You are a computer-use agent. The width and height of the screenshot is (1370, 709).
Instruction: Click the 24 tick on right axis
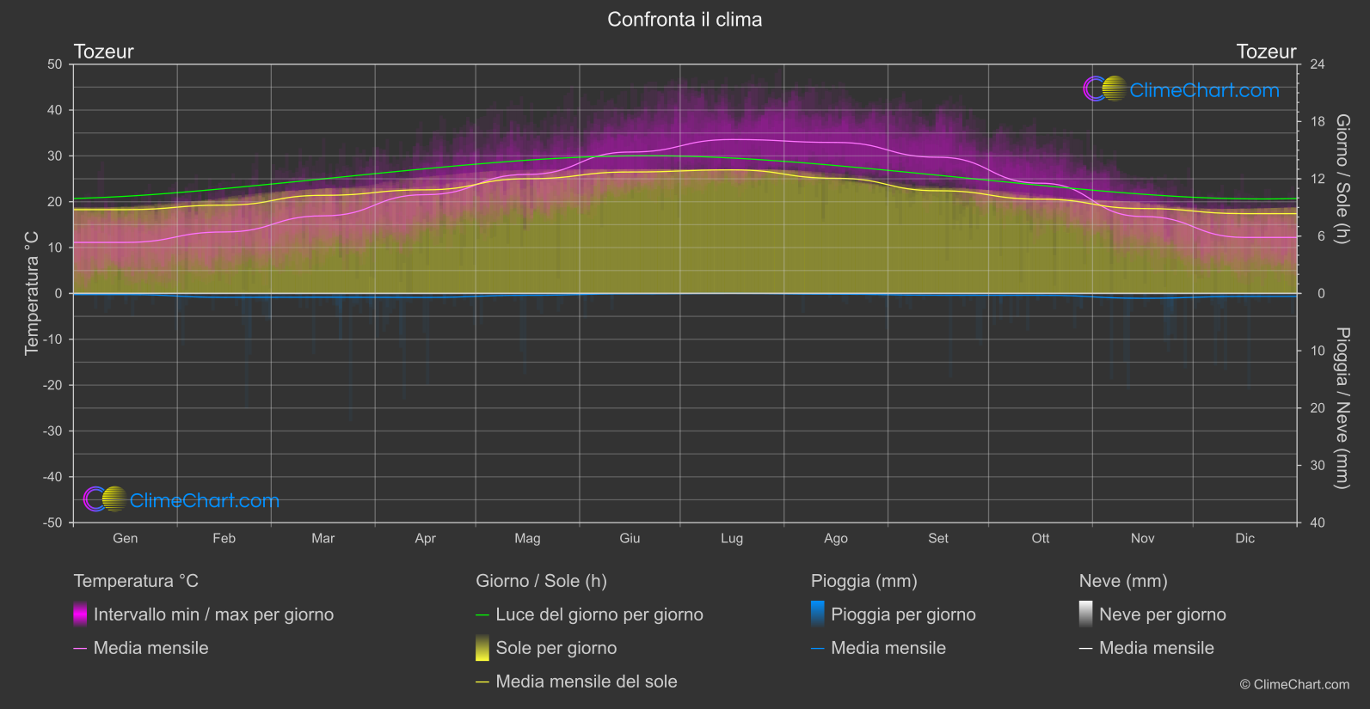(1318, 64)
